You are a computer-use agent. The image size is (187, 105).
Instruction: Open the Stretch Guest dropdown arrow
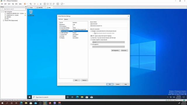(64, 4)
